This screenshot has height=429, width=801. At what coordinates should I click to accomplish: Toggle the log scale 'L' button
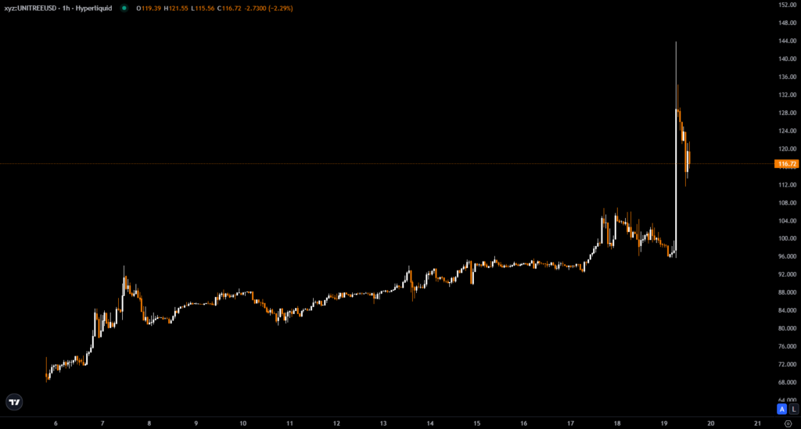pos(793,409)
